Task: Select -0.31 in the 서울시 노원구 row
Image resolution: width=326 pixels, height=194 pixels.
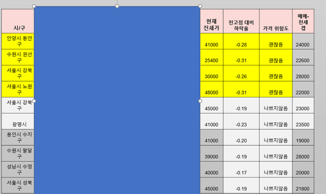Action: click(x=241, y=89)
